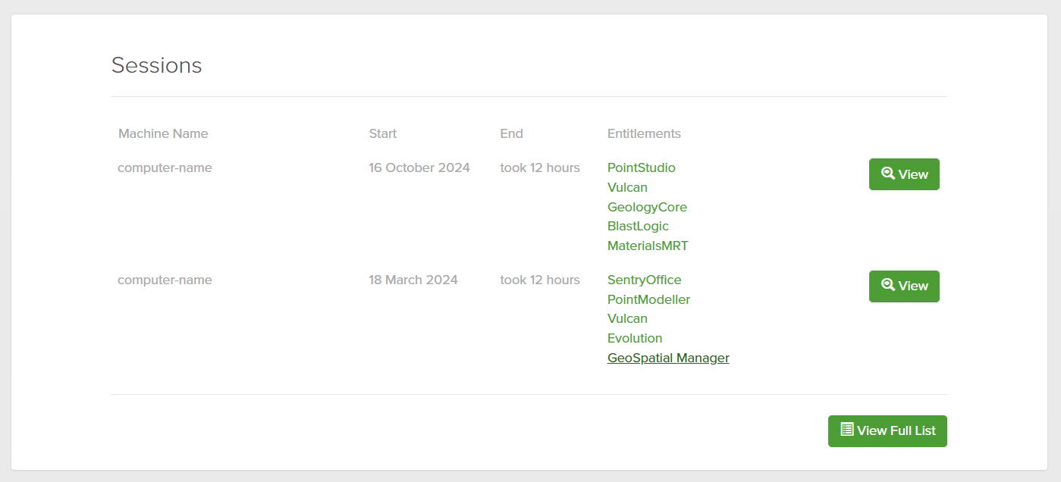Open the PointStudio entitlement link
Viewport: 1061px width, 482px height.
pyautogui.click(x=641, y=167)
